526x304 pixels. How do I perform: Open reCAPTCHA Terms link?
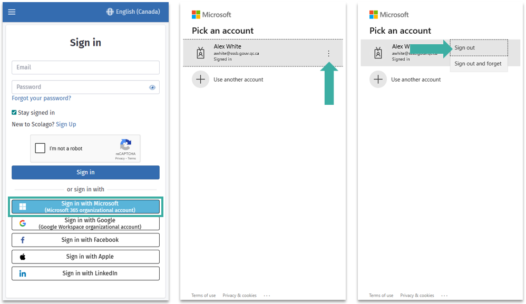(x=132, y=159)
